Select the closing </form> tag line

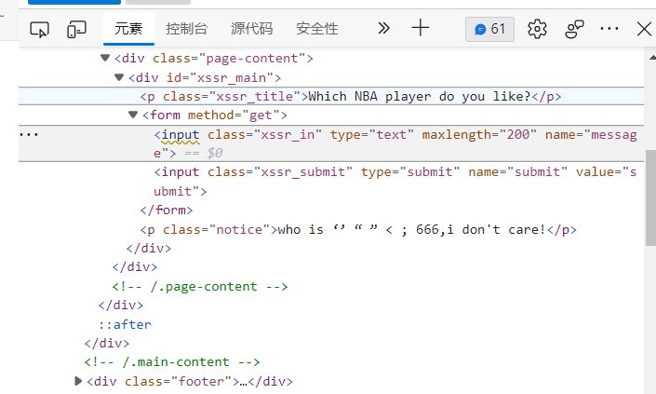[167, 210]
